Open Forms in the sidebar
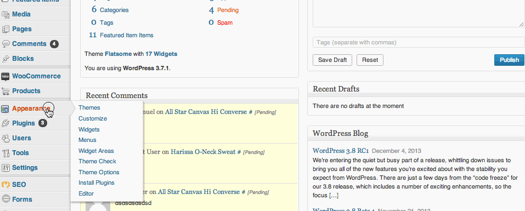This screenshot has height=211, width=525. point(22,199)
